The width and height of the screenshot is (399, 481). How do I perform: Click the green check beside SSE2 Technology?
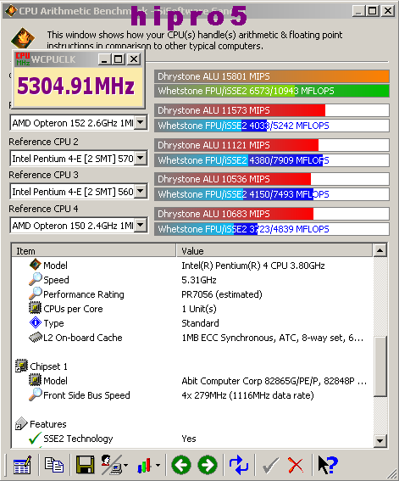35,438
